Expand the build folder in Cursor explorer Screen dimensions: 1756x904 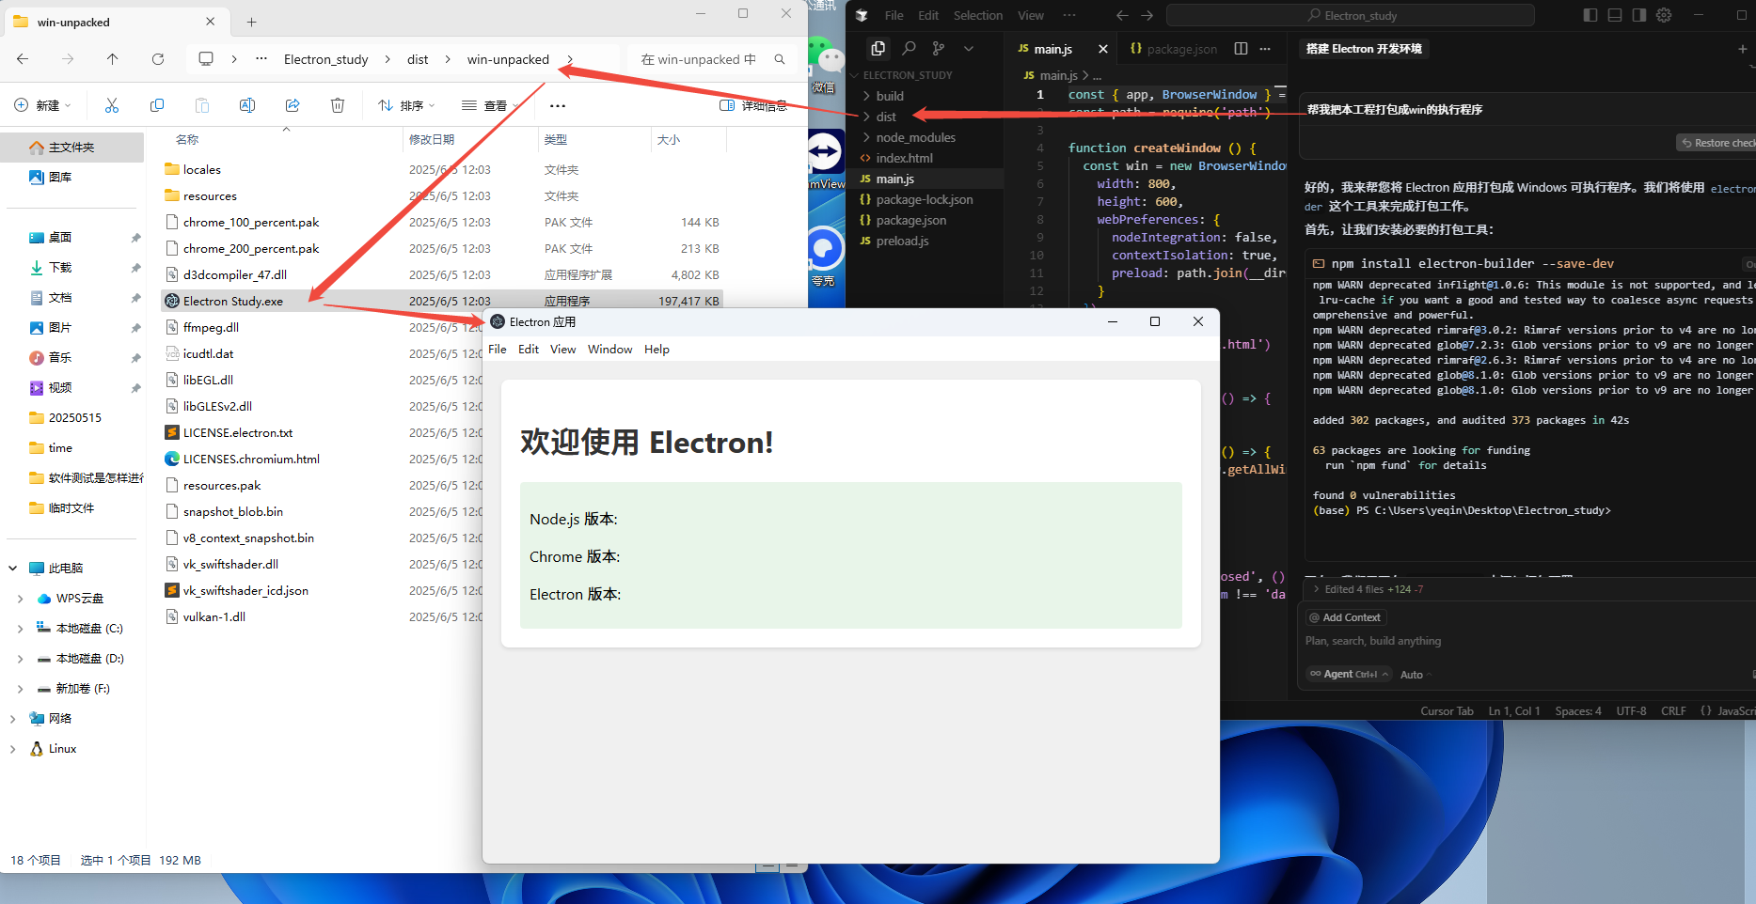(866, 96)
